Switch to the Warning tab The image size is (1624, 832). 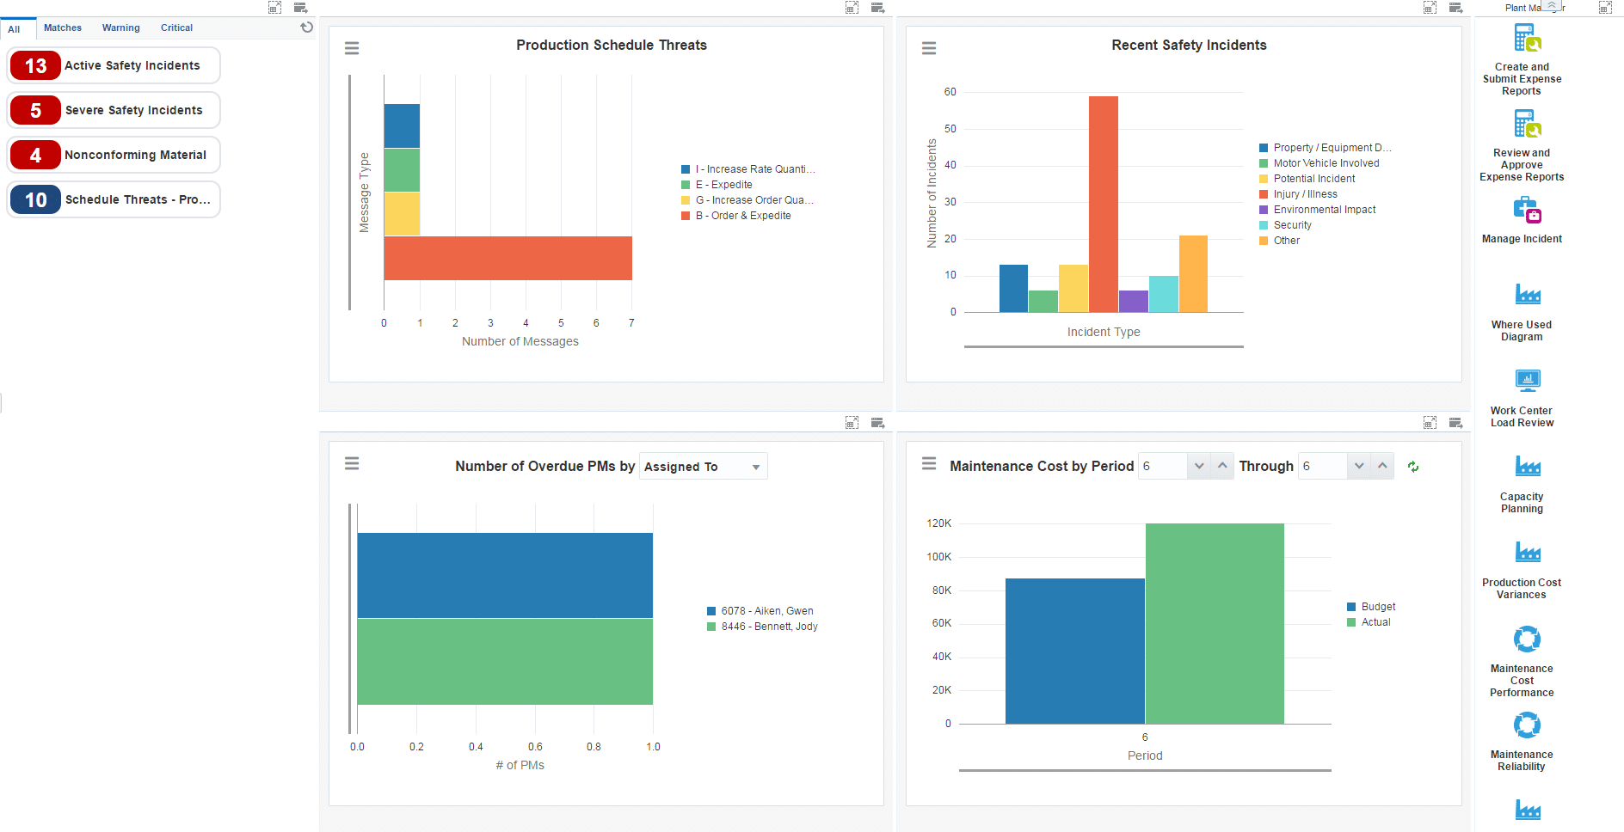click(x=120, y=28)
